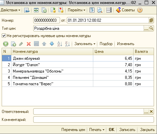Click the post document icon with green arrow
This screenshot has width=157, height=134.
pos(53,10)
